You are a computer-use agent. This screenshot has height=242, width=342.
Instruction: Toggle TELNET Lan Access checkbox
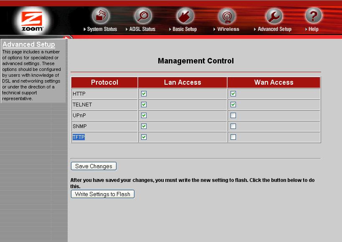click(x=144, y=105)
